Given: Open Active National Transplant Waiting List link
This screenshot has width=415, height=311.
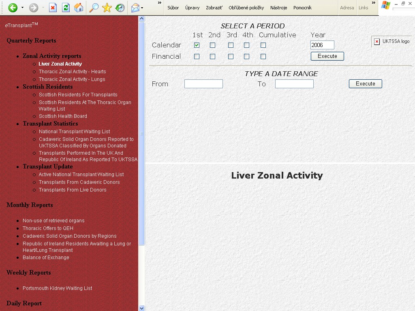Looking at the screenshot, I should [x=81, y=174].
